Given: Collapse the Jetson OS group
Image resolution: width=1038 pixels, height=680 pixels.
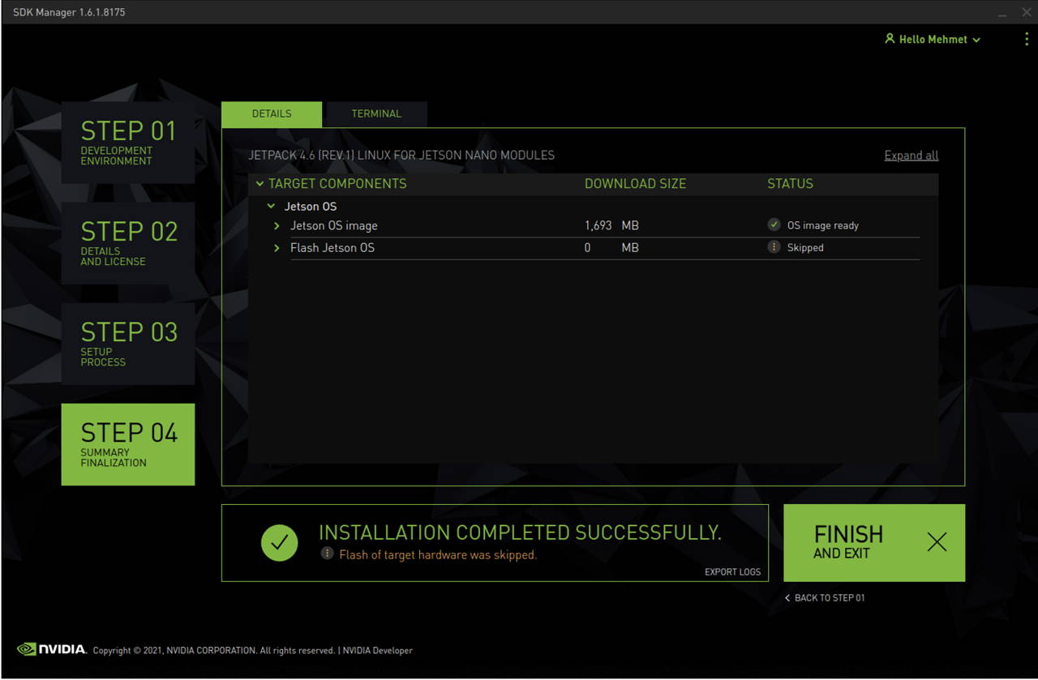Looking at the screenshot, I should pos(271,206).
